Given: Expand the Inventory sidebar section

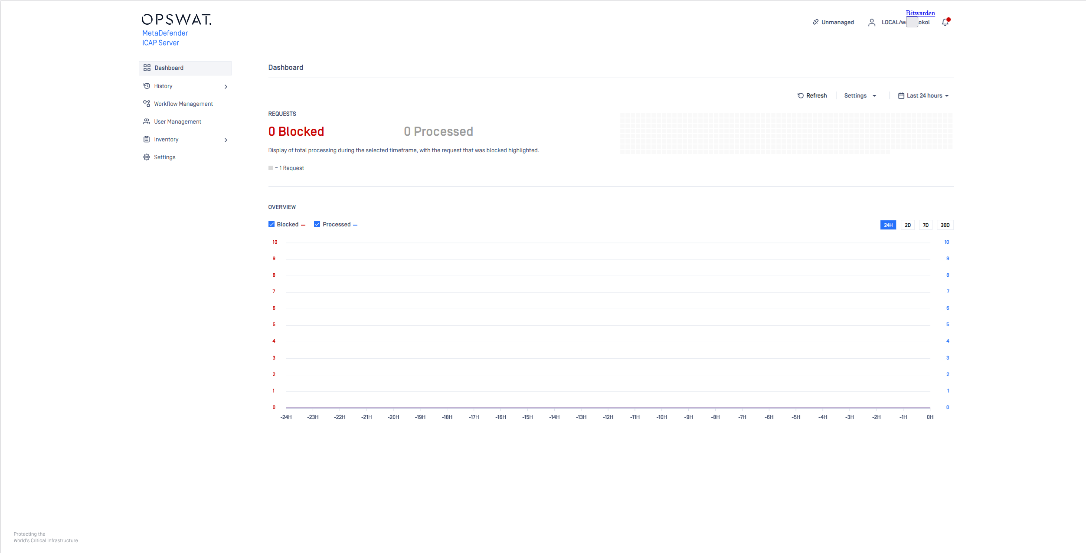Looking at the screenshot, I should [226, 140].
